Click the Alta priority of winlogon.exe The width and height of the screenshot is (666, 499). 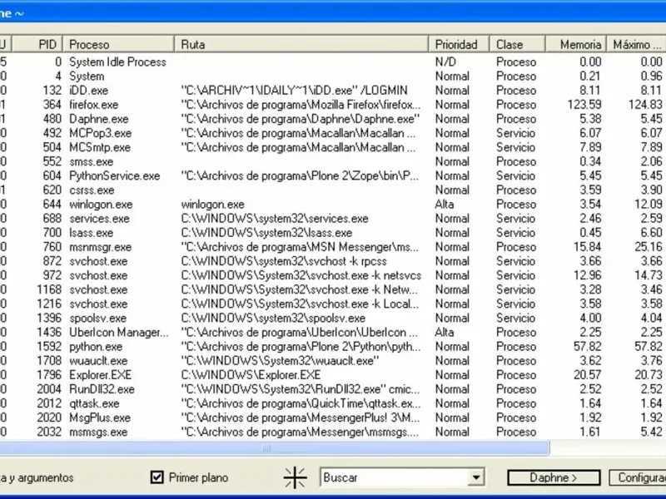[x=445, y=205]
